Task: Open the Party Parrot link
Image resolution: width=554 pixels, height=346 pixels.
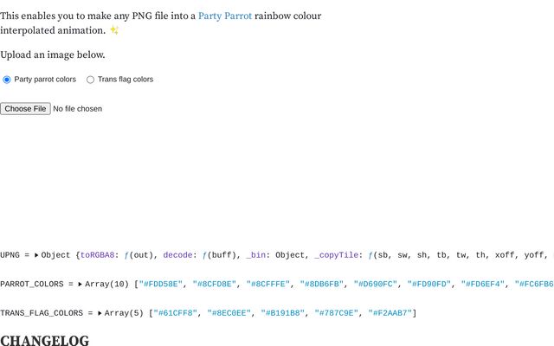Action: tap(225, 16)
